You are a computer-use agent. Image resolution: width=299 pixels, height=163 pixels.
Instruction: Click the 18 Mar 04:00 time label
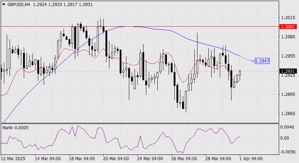click(x=82, y=159)
